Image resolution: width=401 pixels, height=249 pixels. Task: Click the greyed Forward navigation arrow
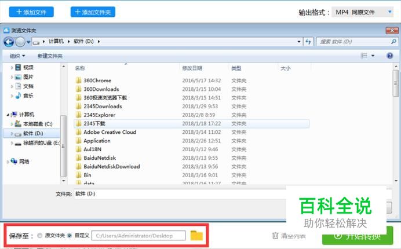pyautogui.click(x=20, y=42)
